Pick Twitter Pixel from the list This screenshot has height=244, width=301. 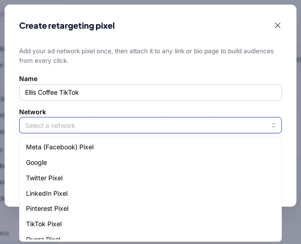[x=150, y=178]
